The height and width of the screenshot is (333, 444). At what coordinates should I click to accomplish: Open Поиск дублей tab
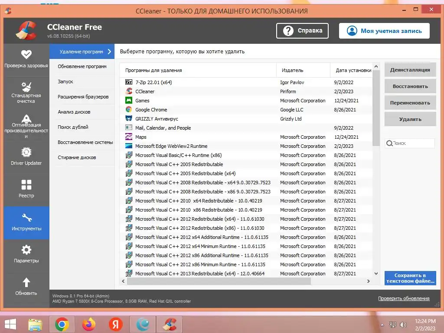82,127
